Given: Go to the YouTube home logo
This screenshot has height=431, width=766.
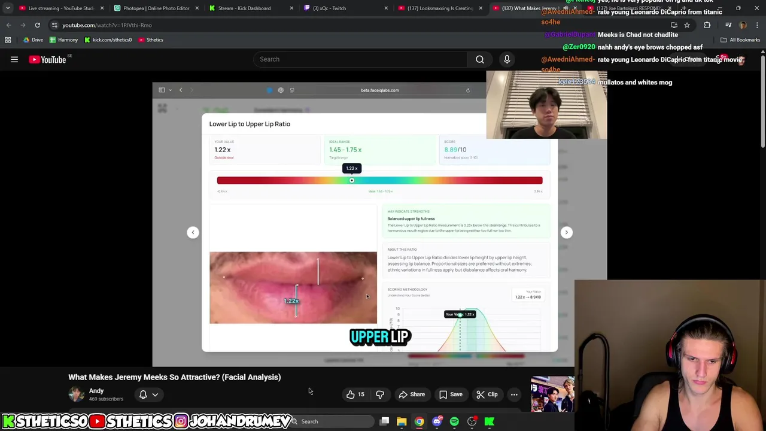Looking at the screenshot, I should click(47, 59).
